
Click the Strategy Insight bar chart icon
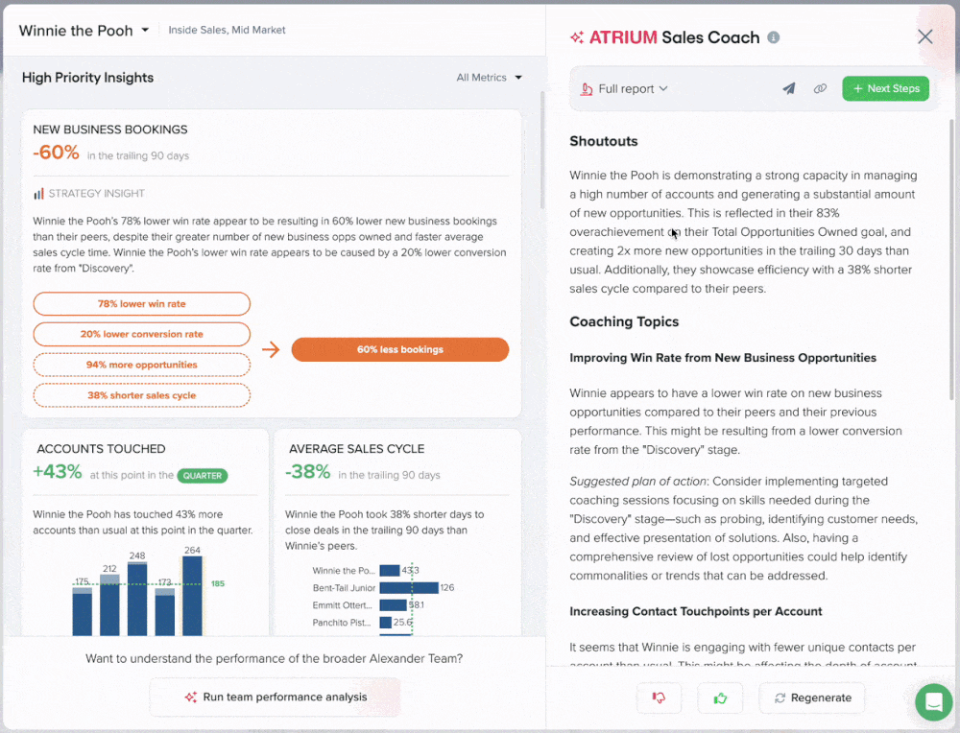coord(38,194)
